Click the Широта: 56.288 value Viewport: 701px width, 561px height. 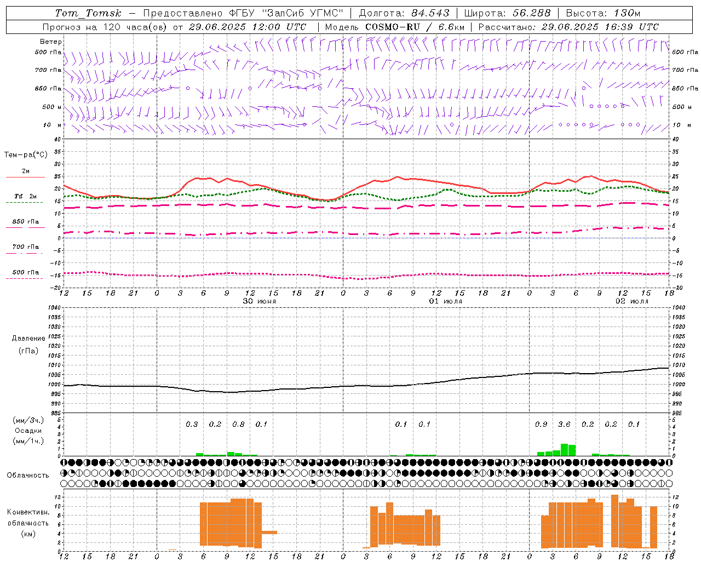click(x=507, y=13)
